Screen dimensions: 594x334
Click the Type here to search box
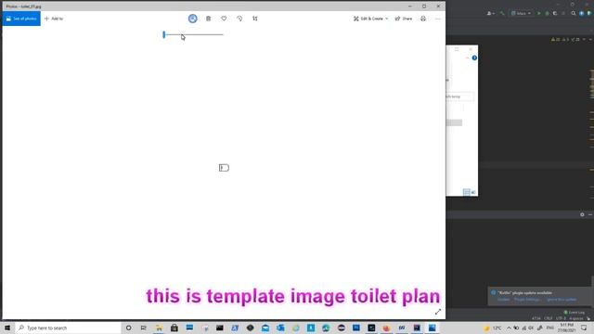click(x=68, y=328)
